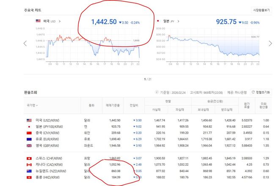Click the refresh icon in 정렬초기화

point(253,92)
